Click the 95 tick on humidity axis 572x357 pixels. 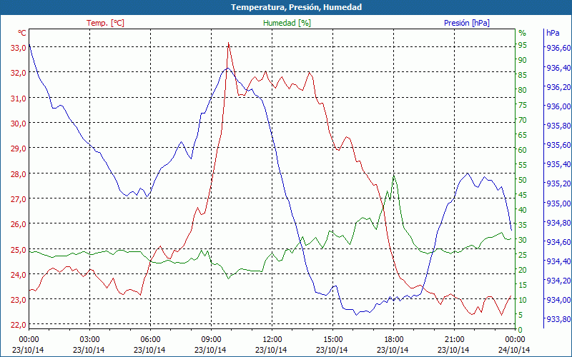click(x=523, y=45)
